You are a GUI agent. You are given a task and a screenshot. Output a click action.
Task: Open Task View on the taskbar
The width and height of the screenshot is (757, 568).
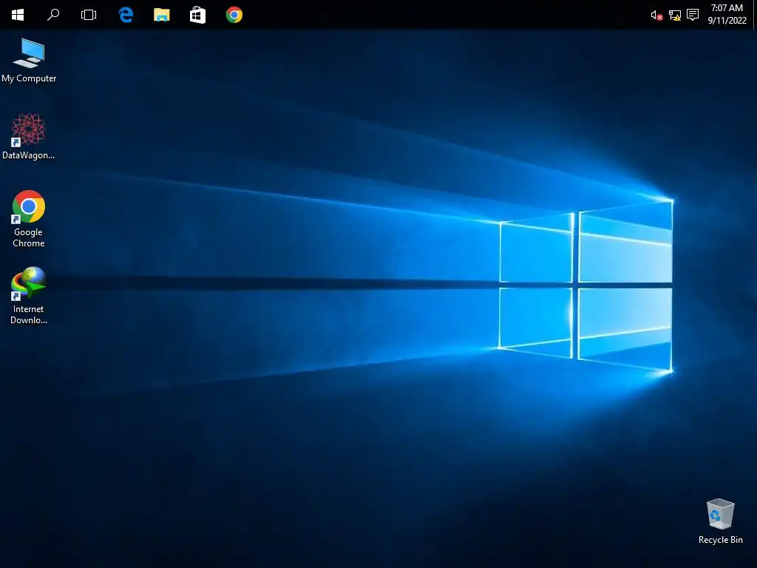click(89, 15)
